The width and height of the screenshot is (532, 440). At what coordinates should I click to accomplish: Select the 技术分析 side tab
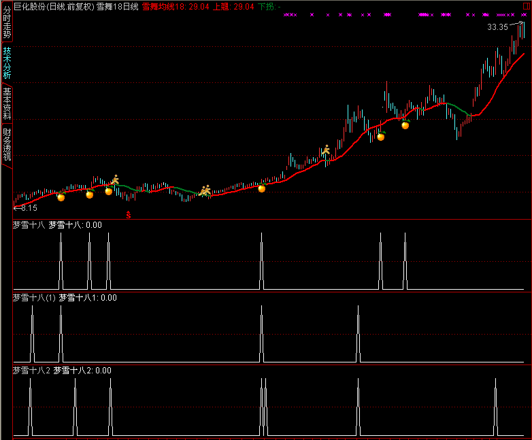6,63
